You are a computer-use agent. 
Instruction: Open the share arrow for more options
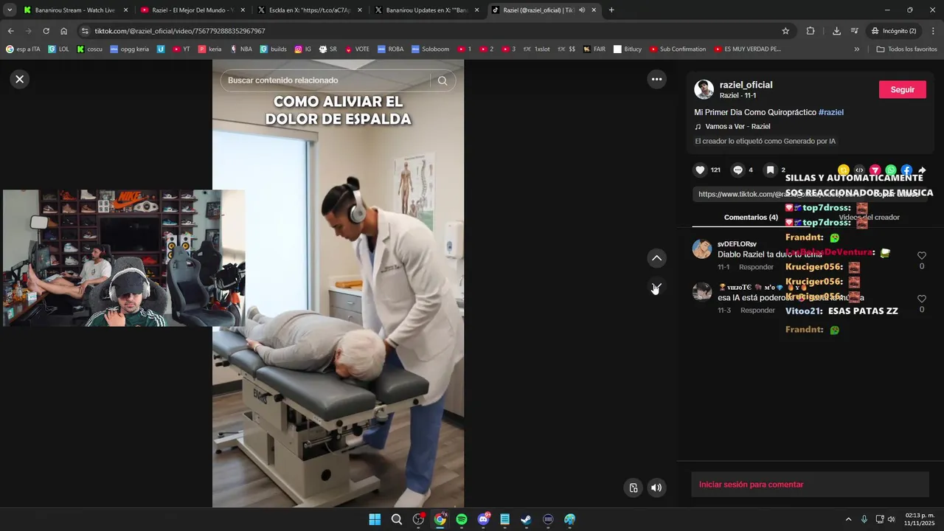tap(922, 170)
